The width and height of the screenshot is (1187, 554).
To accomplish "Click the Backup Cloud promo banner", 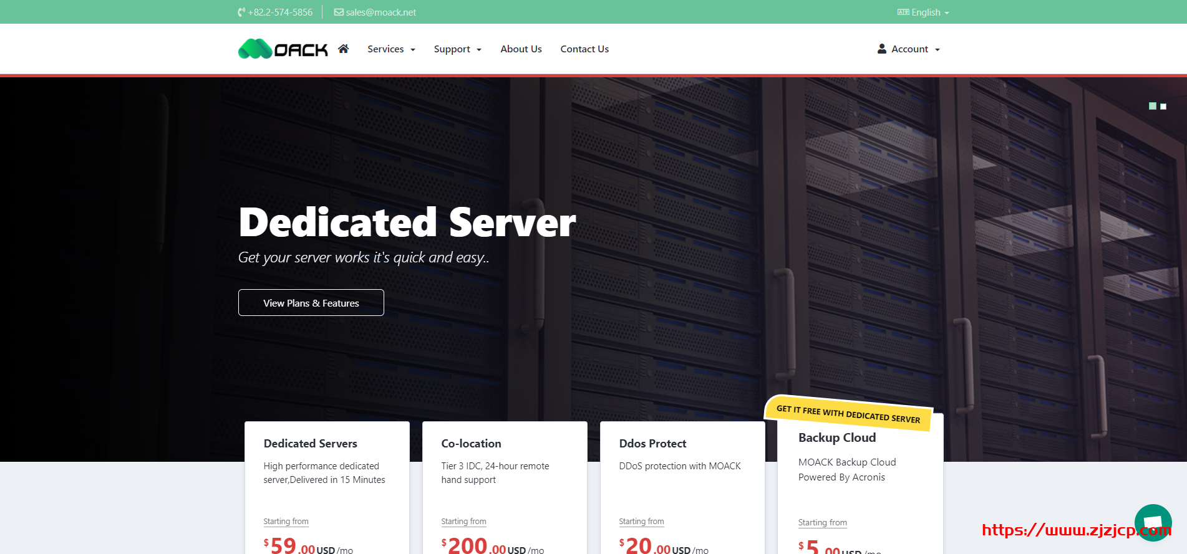I will pos(848,413).
